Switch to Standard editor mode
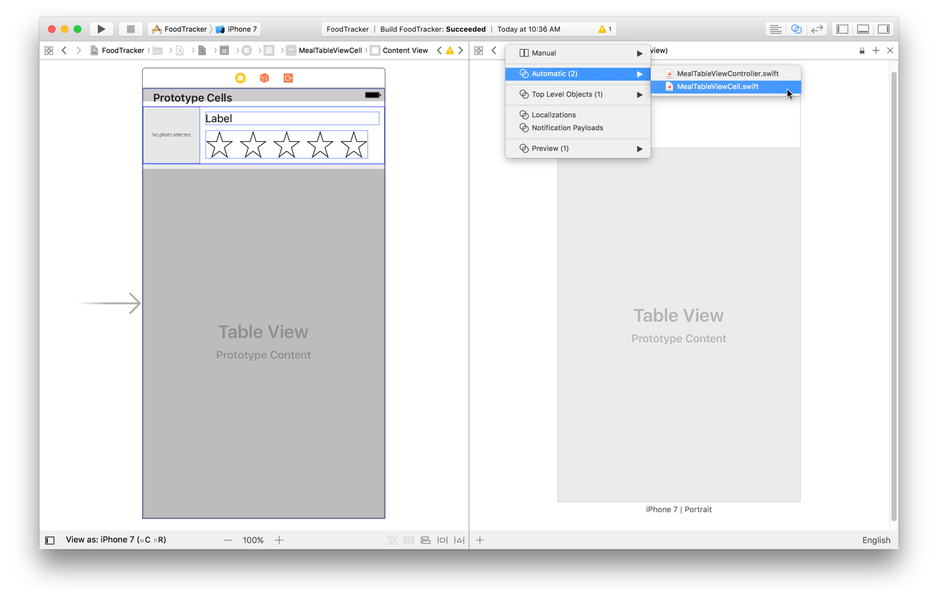938x597 pixels. [776, 29]
